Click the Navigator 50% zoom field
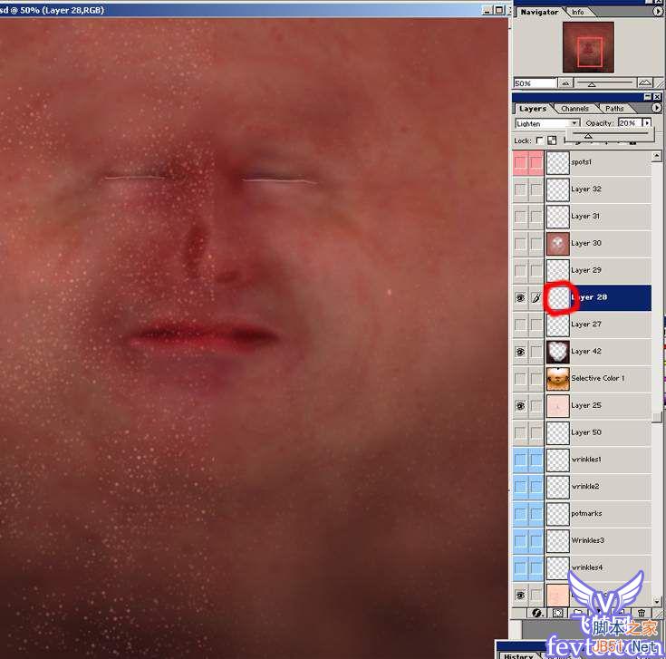 (x=535, y=83)
